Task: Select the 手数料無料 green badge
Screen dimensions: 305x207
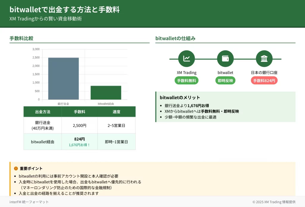Action: (186, 80)
